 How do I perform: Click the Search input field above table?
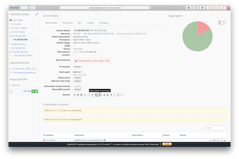pyautogui.click(x=215, y=128)
